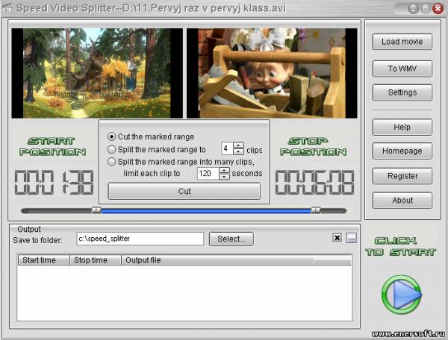Minimize the Speed Video Splitter window
Viewport: 448px width, 340px height.
pos(413,9)
